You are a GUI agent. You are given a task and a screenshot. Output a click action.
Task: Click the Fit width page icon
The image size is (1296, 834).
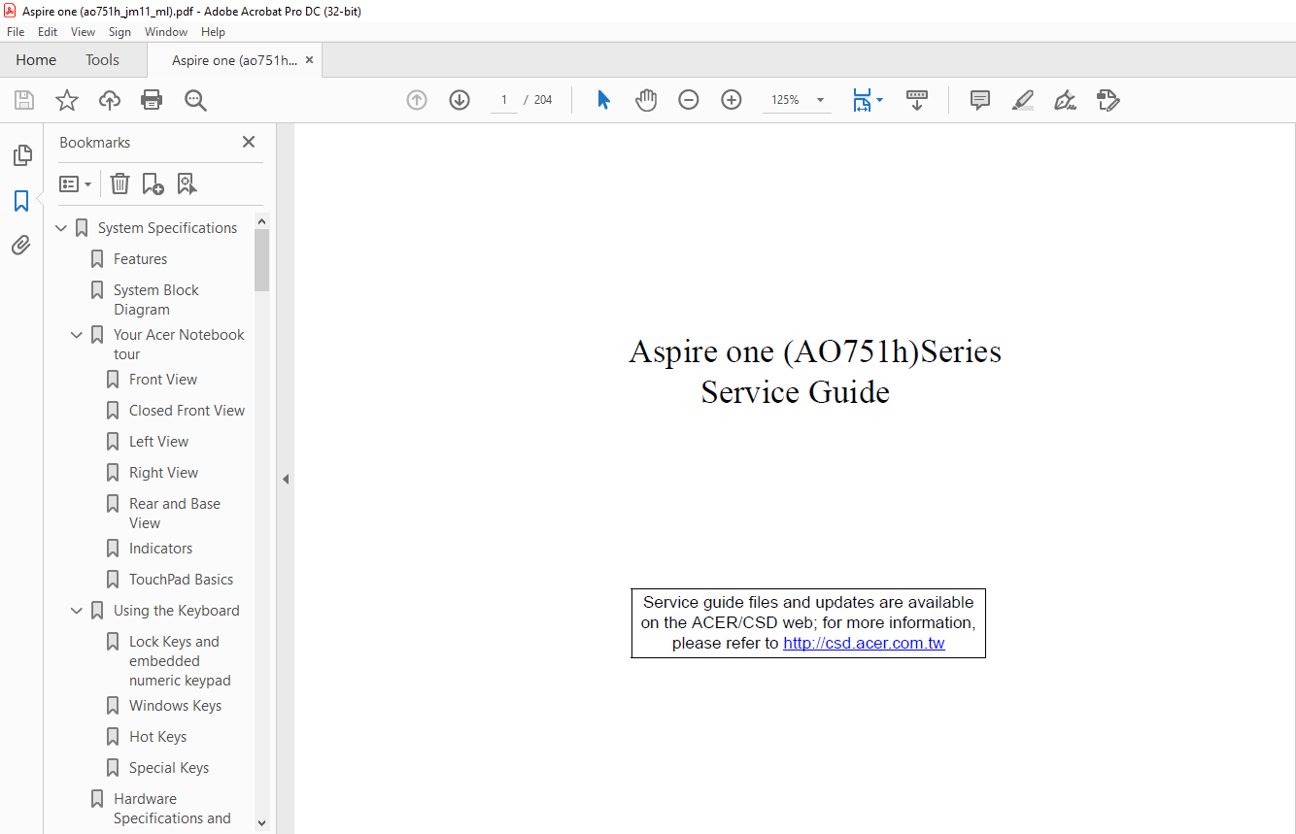(x=862, y=100)
